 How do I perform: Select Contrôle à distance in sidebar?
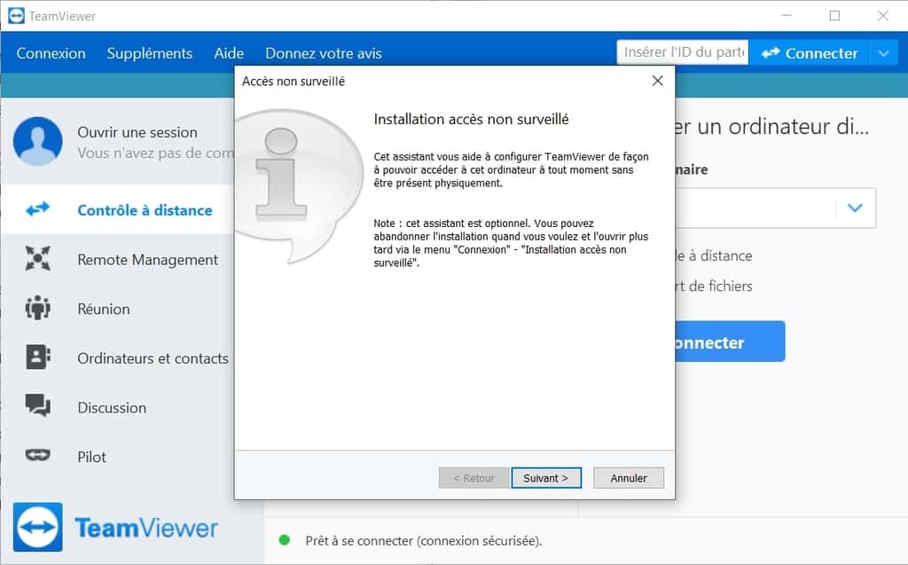click(x=145, y=210)
